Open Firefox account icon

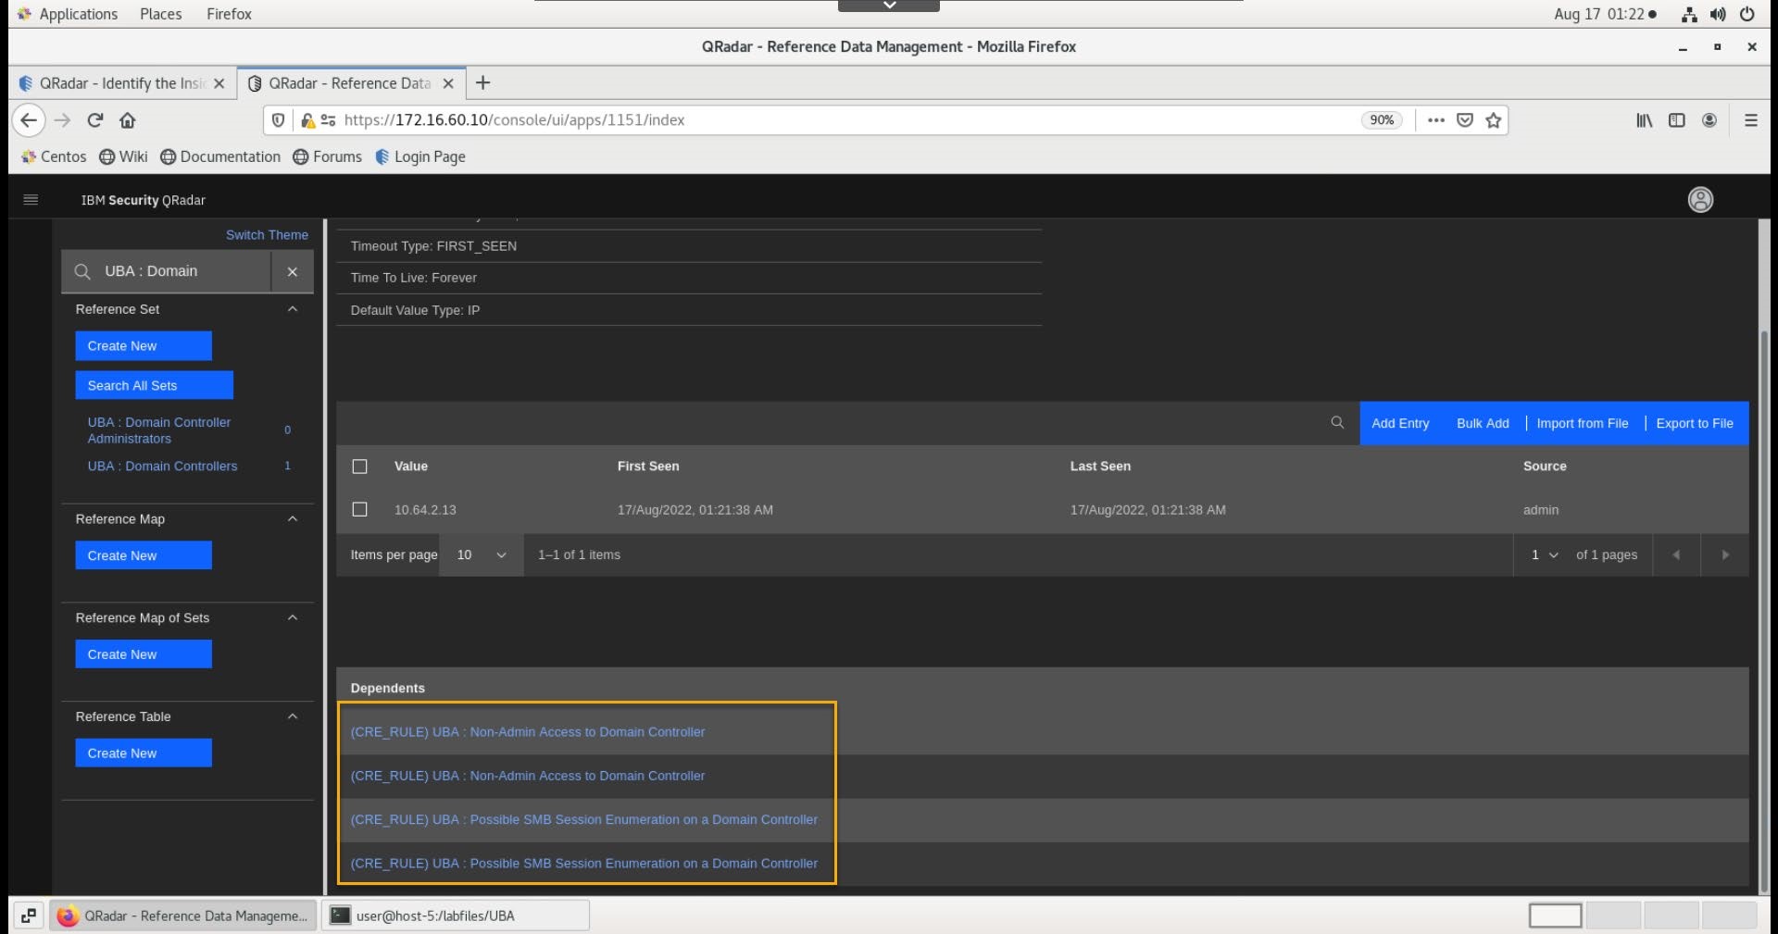(1709, 119)
